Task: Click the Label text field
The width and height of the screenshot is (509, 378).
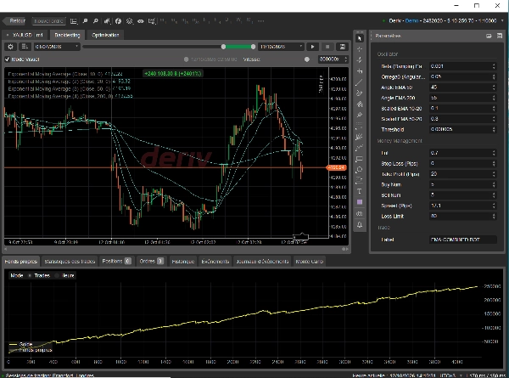Action: [462, 240]
